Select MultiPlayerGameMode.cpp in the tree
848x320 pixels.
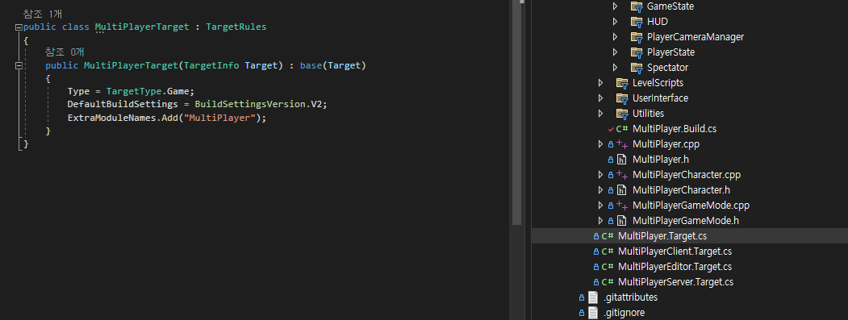point(691,206)
